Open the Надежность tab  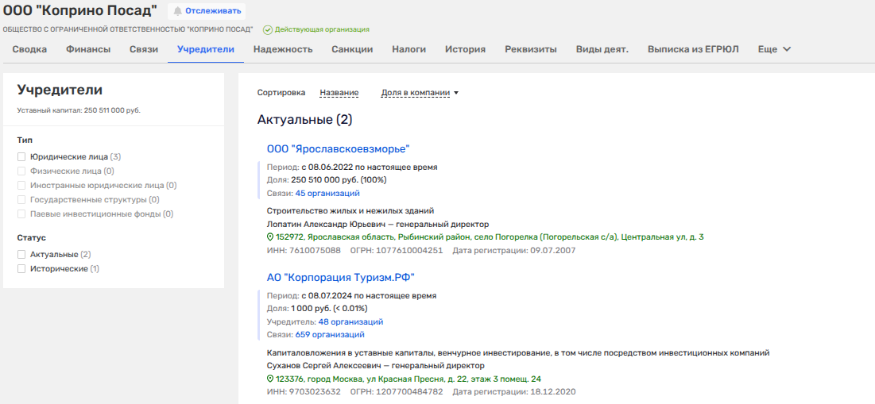(283, 49)
